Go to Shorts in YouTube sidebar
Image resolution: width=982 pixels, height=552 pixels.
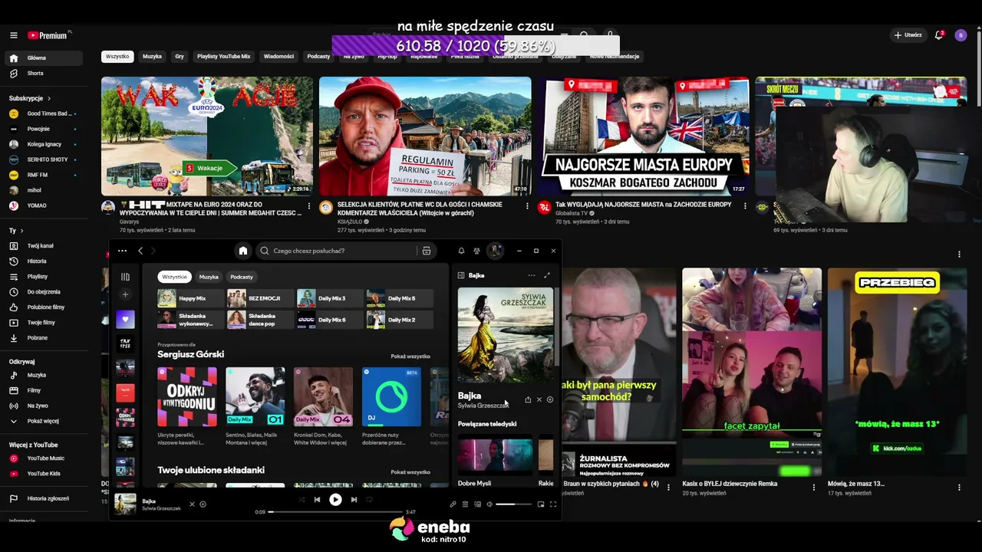coord(43,74)
